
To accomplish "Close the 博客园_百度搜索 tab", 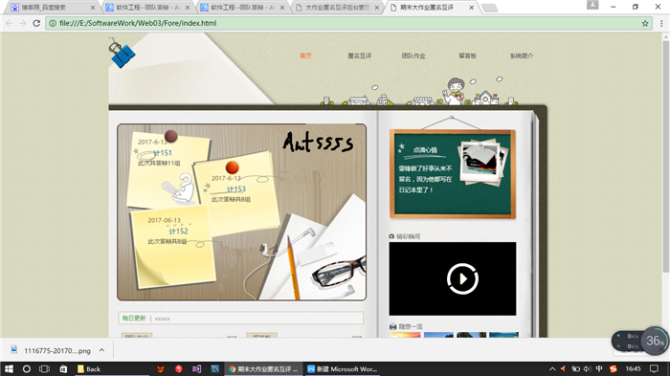I will point(93,8).
